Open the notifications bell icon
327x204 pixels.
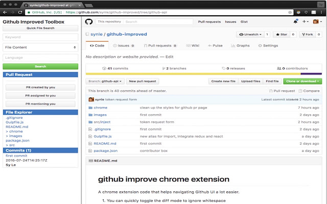[295, 21]
